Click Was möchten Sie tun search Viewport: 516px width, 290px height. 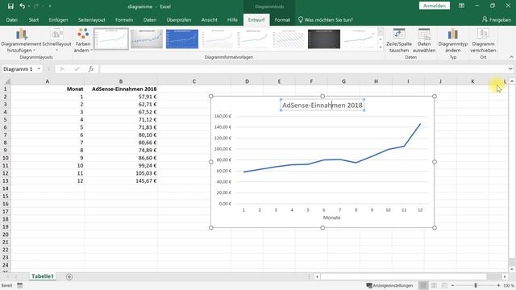(x=326, y=19)
